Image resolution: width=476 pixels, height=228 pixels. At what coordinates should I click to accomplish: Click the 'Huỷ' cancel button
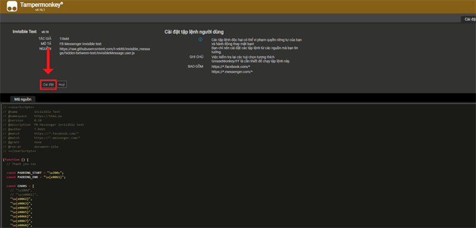pyautogui.click(x=62, y=85)
